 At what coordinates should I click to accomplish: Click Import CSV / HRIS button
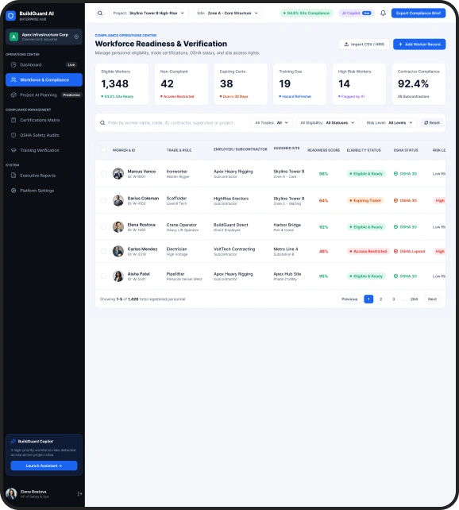pos(364,44)
